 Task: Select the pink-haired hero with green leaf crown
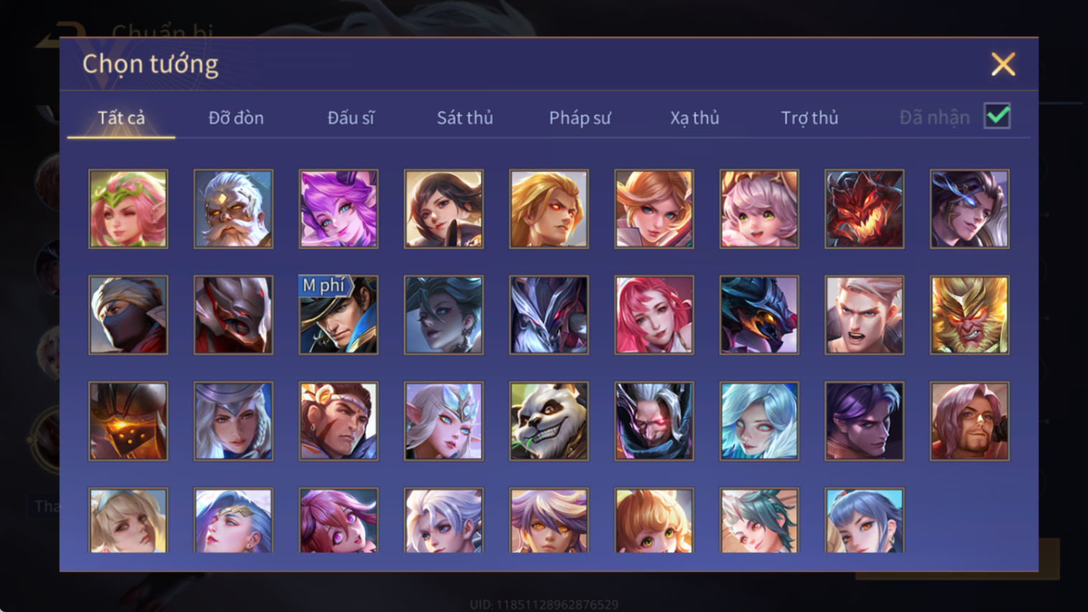point(128,209)
